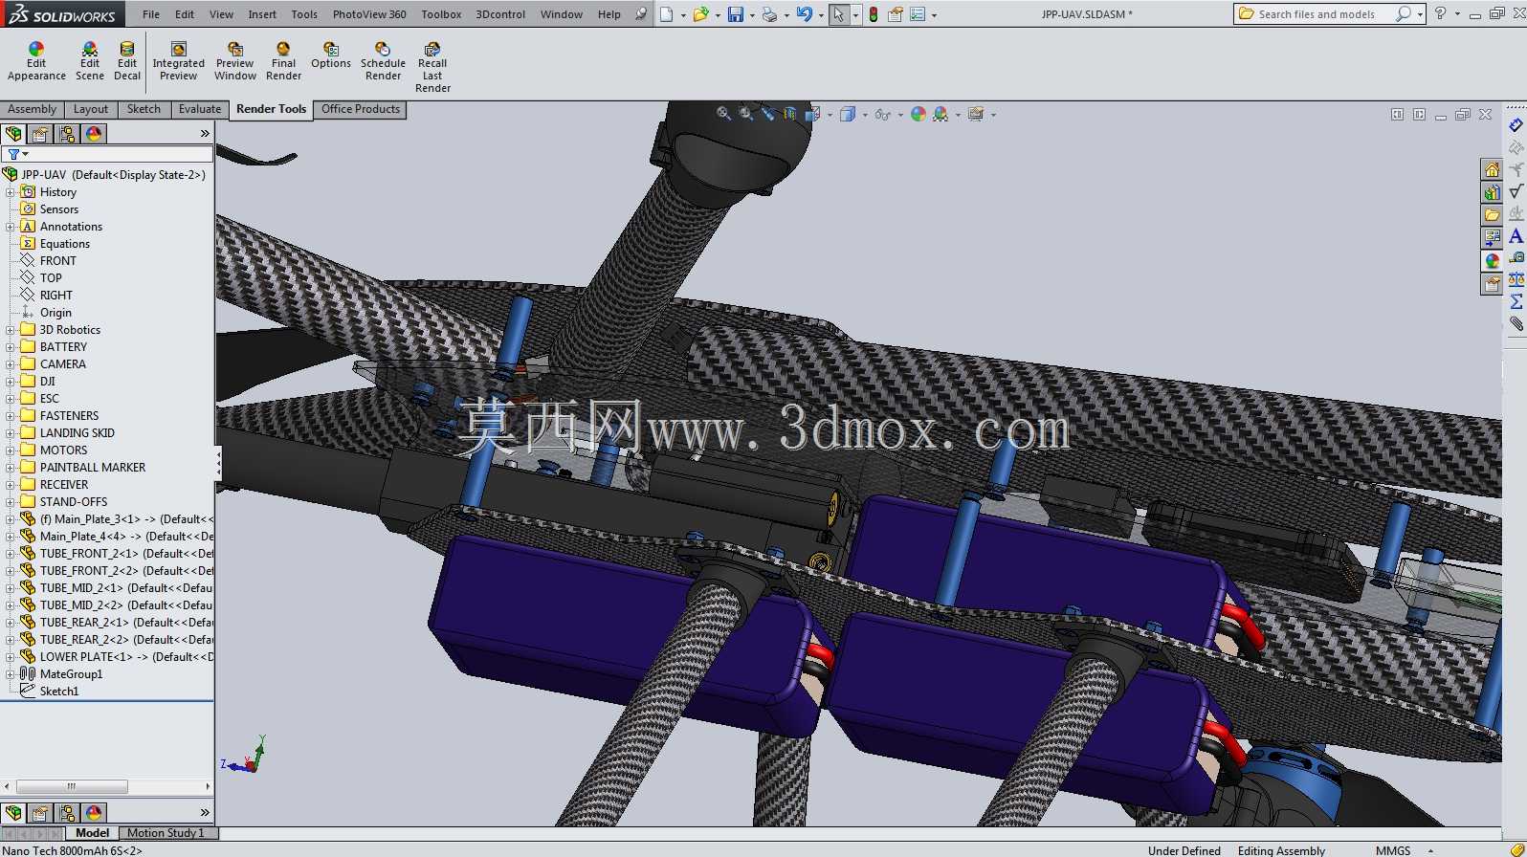Save the assembly with the floppy disk icon
The height and width of the screenshot is (857, 1527).
click(x=736, y=14)
